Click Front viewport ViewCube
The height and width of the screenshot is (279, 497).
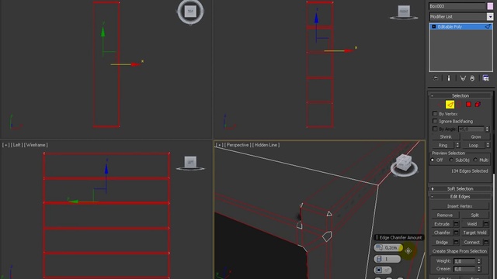point(404,12)
